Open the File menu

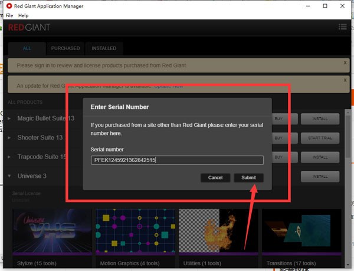[9, 15]
